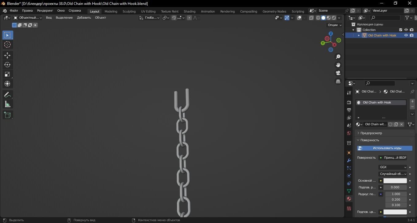Switch perspective/orthographic grid icon

click(338, 81)
